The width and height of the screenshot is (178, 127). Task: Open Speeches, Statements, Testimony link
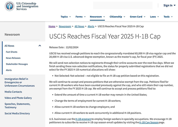click(17, 105)
